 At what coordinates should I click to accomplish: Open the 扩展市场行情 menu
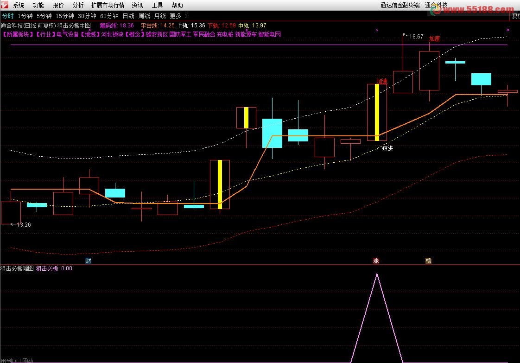pyautogui.click(x=108, y=6)
